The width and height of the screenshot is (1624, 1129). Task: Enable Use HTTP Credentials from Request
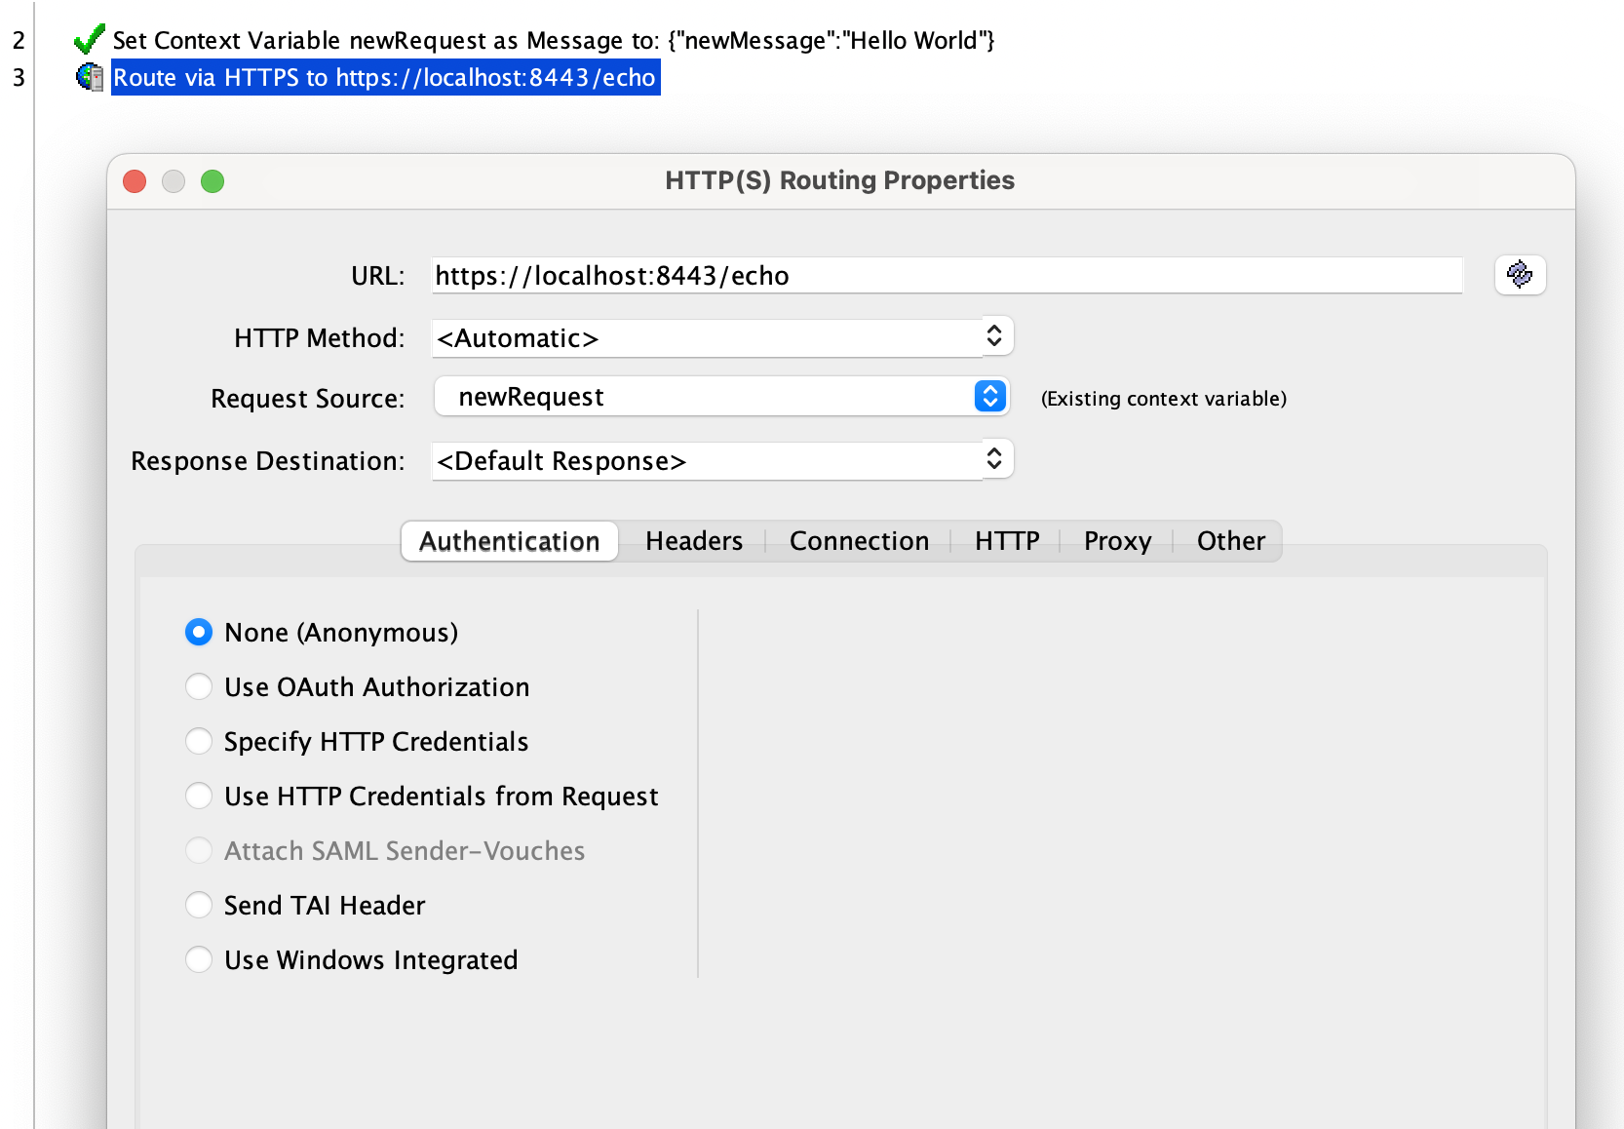click(199, 796)
